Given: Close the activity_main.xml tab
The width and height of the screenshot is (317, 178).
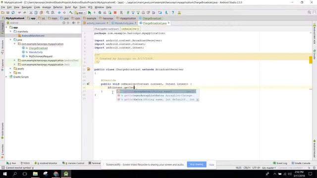Looking at the screenshot, I should (107, 23).
